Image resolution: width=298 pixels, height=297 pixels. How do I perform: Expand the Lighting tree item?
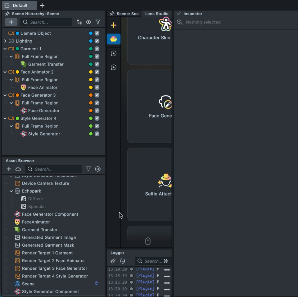(5, 41)
